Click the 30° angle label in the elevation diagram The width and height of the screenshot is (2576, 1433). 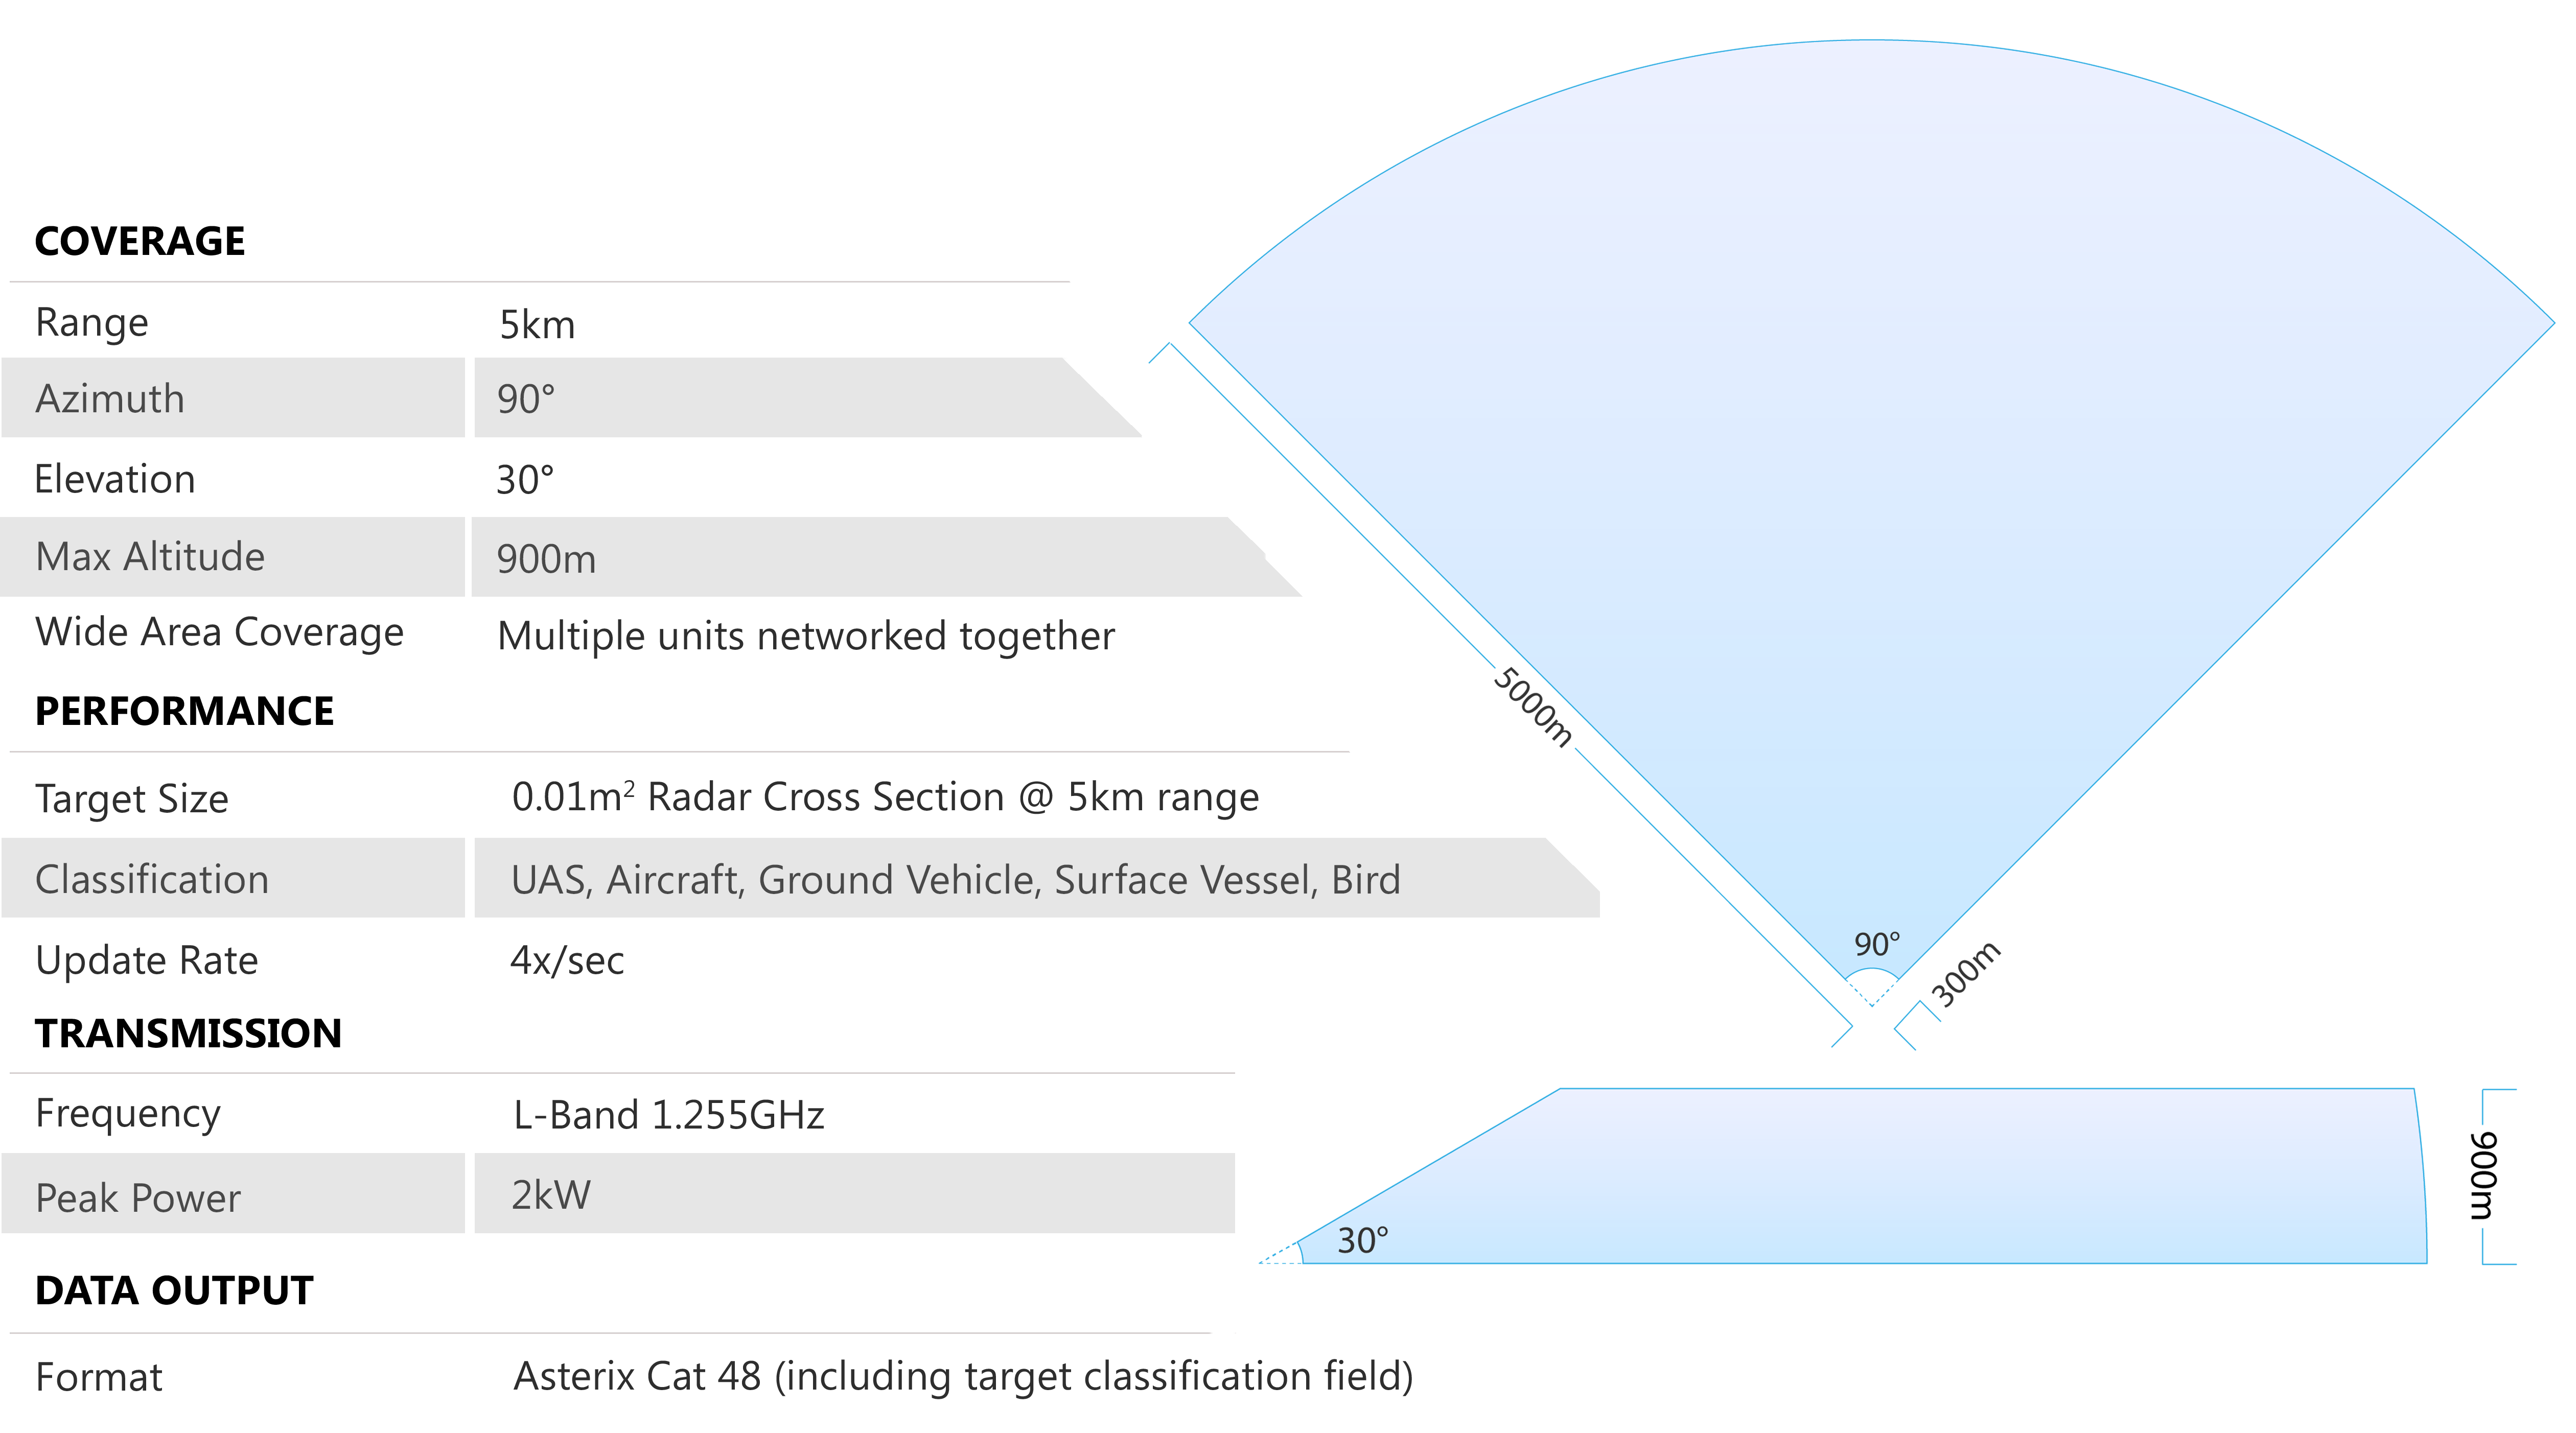click(1363, 1241)
